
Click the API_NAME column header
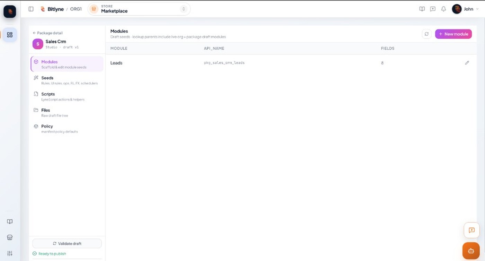[214, 49]
